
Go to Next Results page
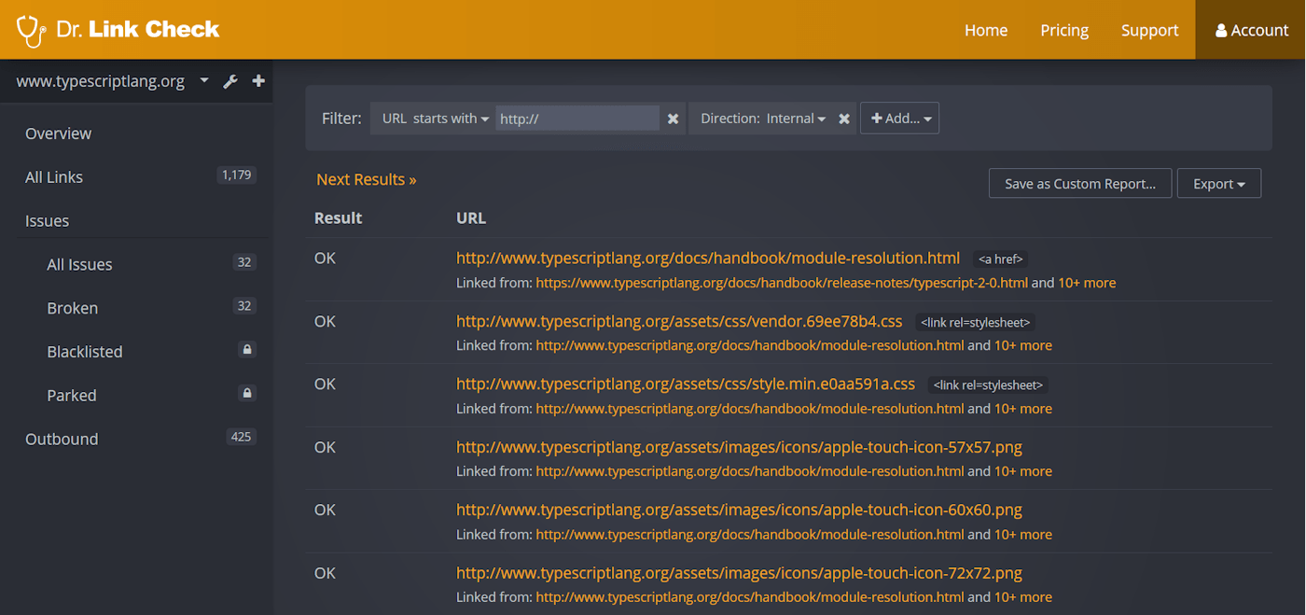click(x=367, y=179)
